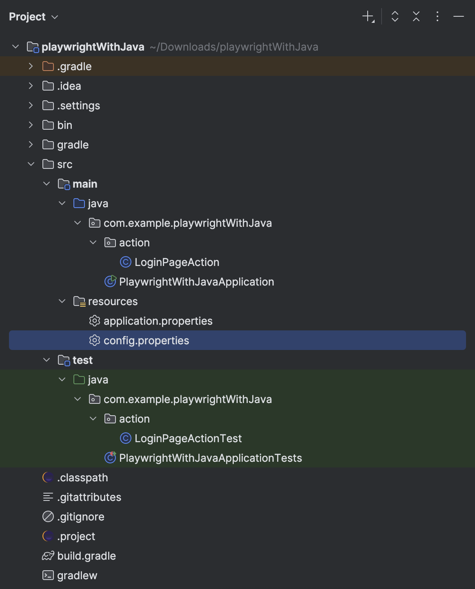475x589 pixels.
Task: Collapse the resources folder chevron
Action: 62,301
